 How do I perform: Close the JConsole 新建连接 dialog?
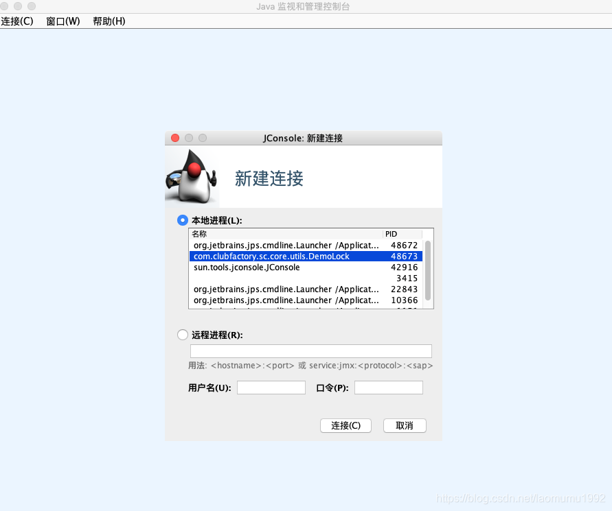coord(175,138)
